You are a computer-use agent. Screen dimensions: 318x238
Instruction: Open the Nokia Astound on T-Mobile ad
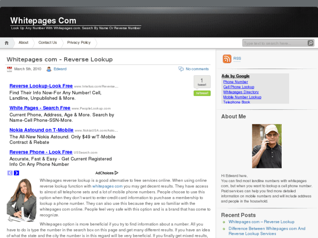click(x=42, y=130)
